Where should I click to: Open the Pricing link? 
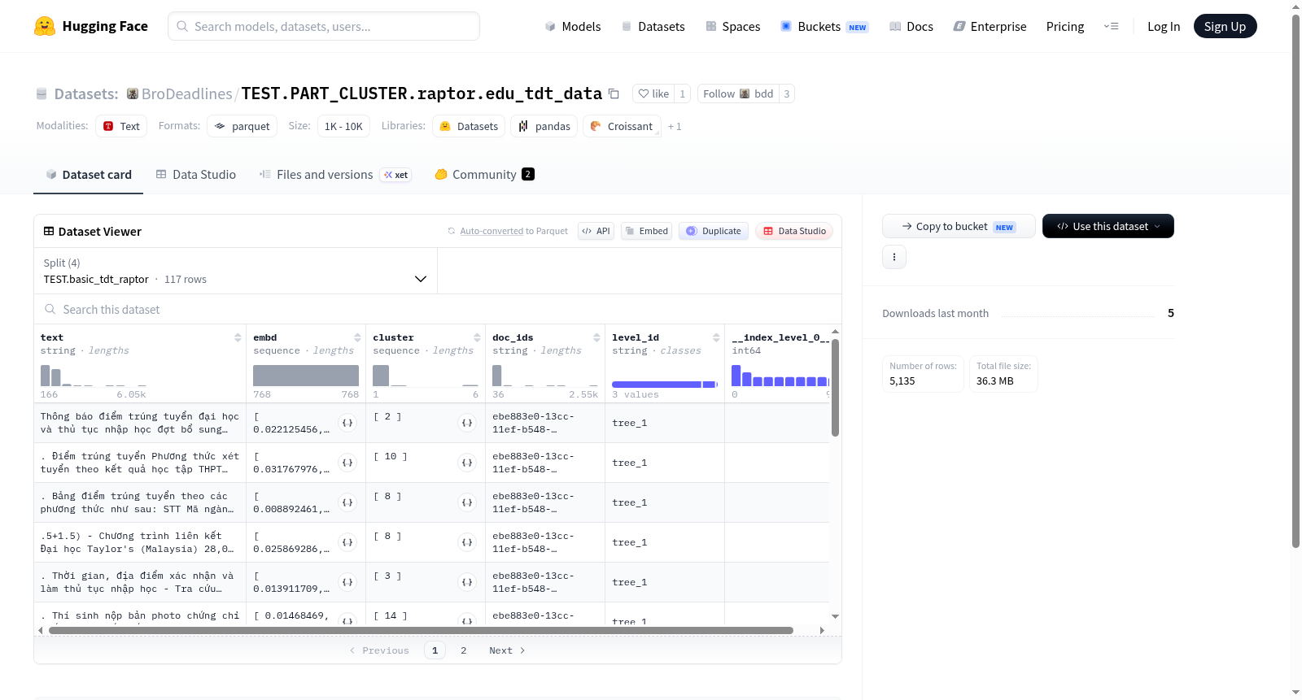tap(1065, 26)
